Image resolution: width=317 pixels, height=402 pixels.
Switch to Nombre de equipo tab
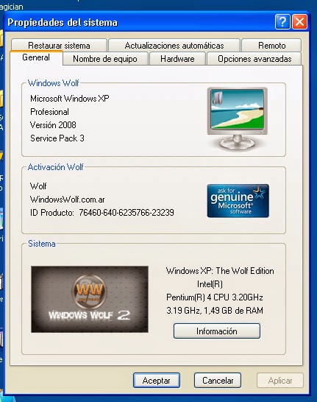point(105,59)
